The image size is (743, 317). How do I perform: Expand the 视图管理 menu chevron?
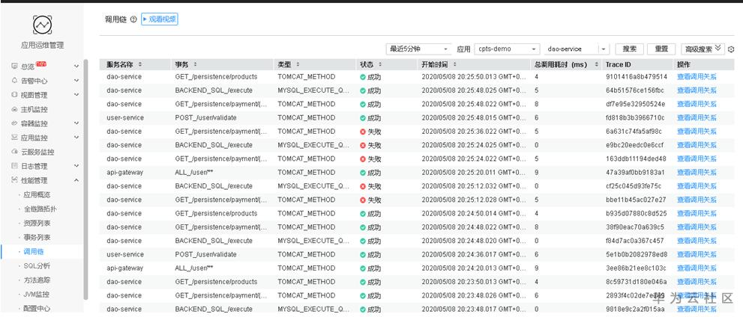tap(76, 95)
